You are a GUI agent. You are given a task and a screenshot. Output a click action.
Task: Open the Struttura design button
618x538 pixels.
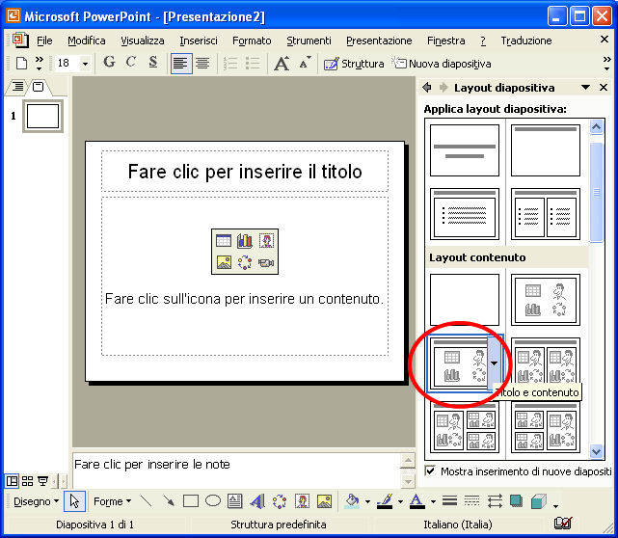point(354,64)
